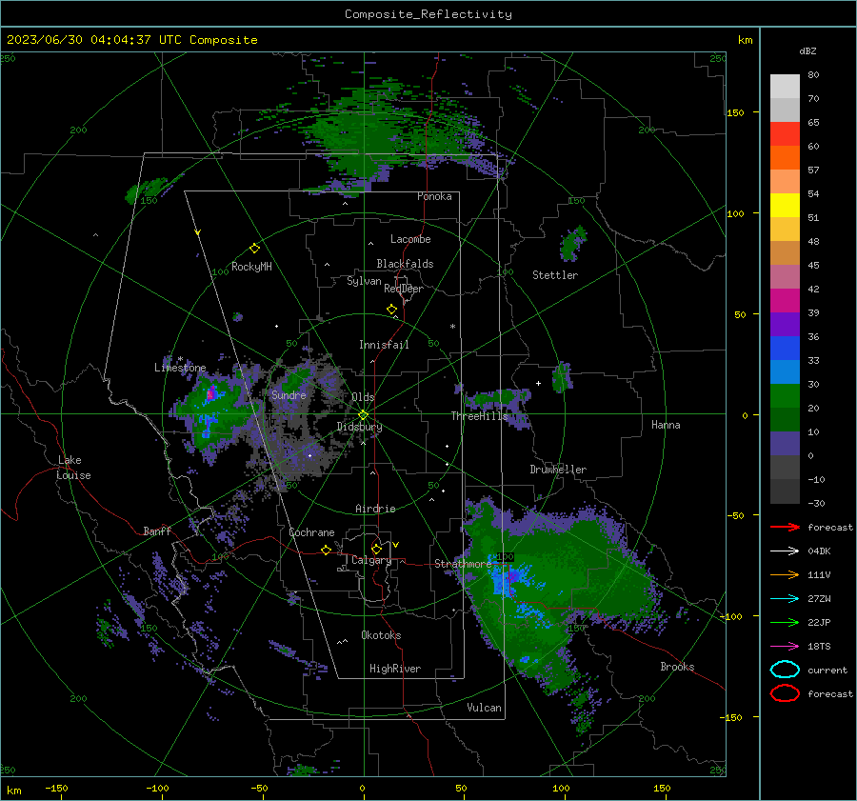This screenshot has height=801, width=857.
Task: Click the yellow diamond marker below RedDeer
Action: (x=391, y=310)
